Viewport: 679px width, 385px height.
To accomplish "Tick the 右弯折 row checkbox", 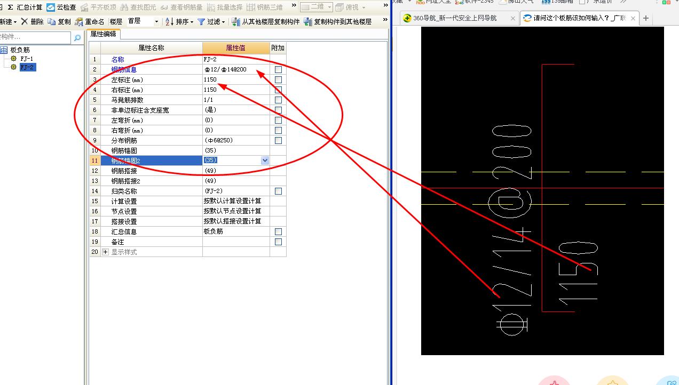I will [x=278, y=131].
